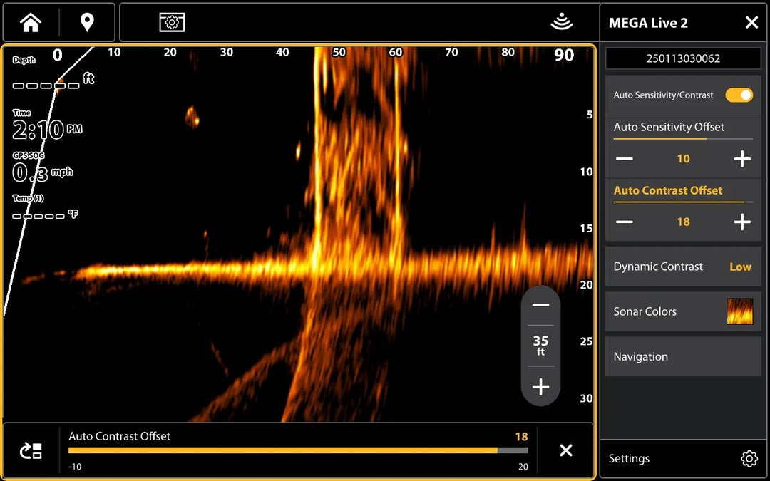Increase Auto Contrast Offset with the plus button
Viewport: 770px width, 481px height.
(x=741, y=222)
